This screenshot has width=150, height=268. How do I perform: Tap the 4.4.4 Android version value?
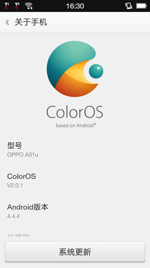13,216
